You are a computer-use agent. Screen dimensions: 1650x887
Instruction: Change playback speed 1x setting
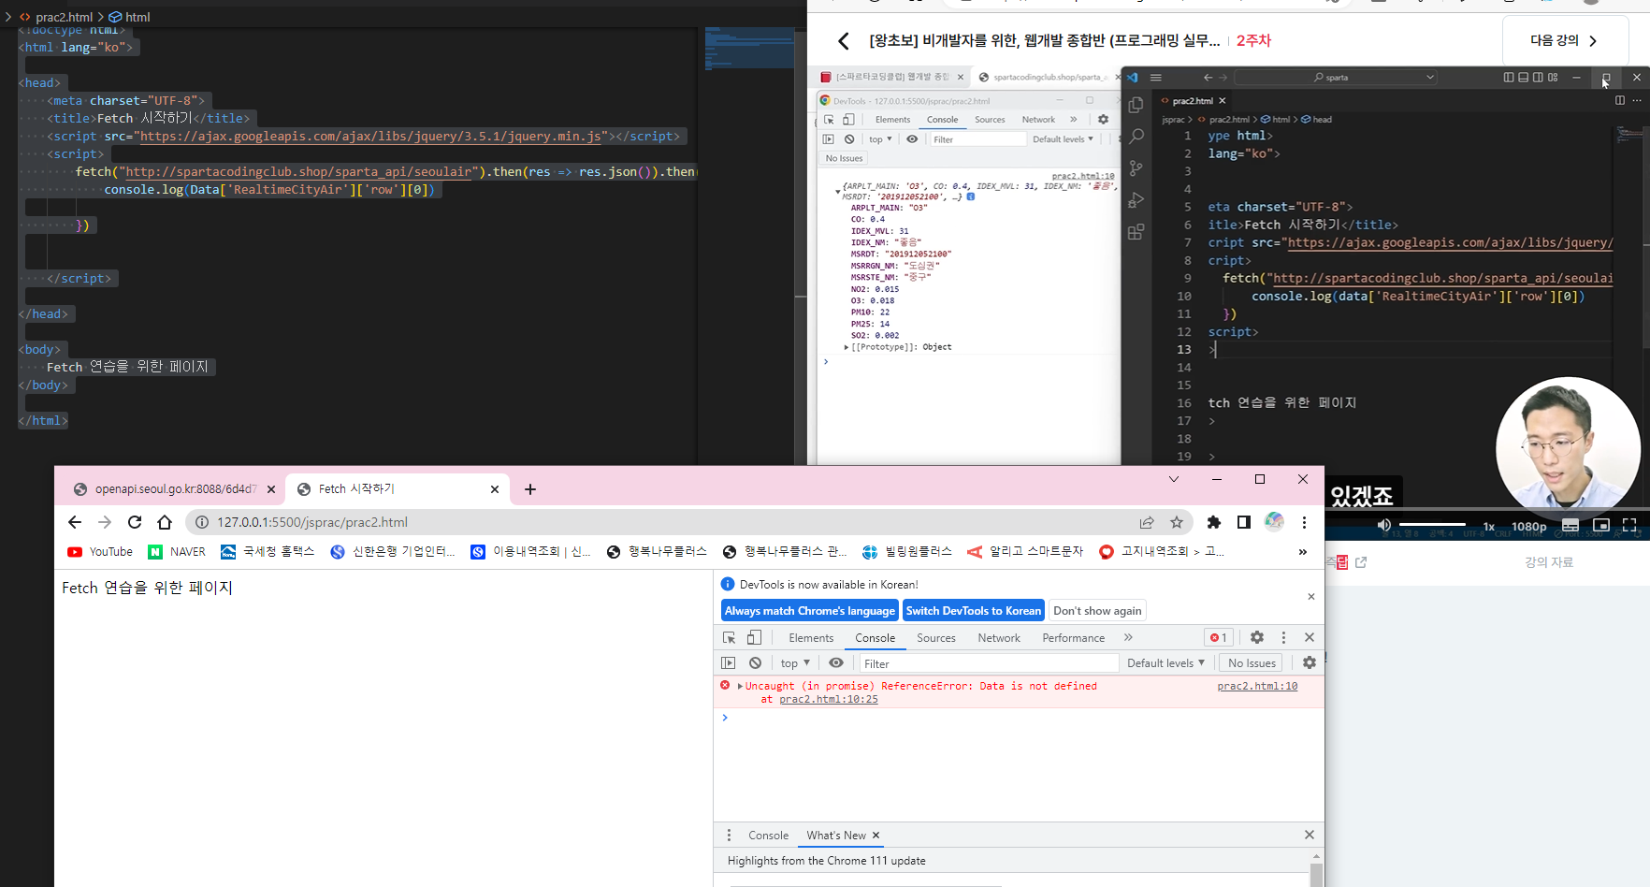pos(1489,526)
